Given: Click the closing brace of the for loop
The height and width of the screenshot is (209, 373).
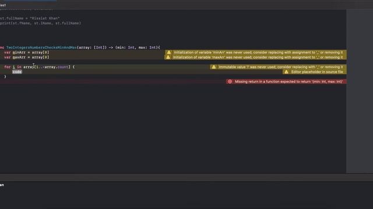Looking at the screenshot, I should [5, 77].
